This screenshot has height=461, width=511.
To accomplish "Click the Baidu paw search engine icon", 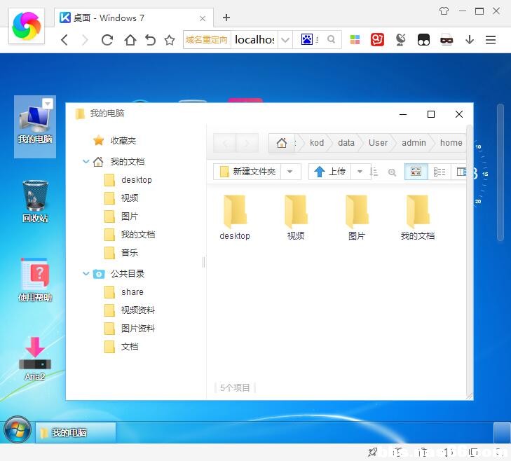I will (x=306, y=39).
